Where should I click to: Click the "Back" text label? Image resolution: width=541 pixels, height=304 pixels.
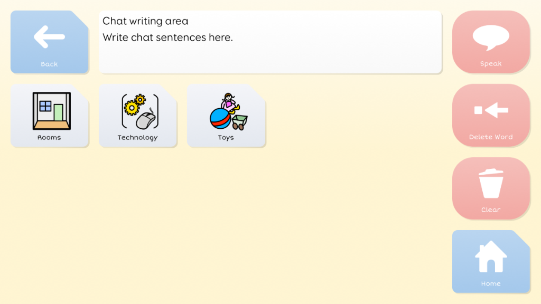(49, 64)
